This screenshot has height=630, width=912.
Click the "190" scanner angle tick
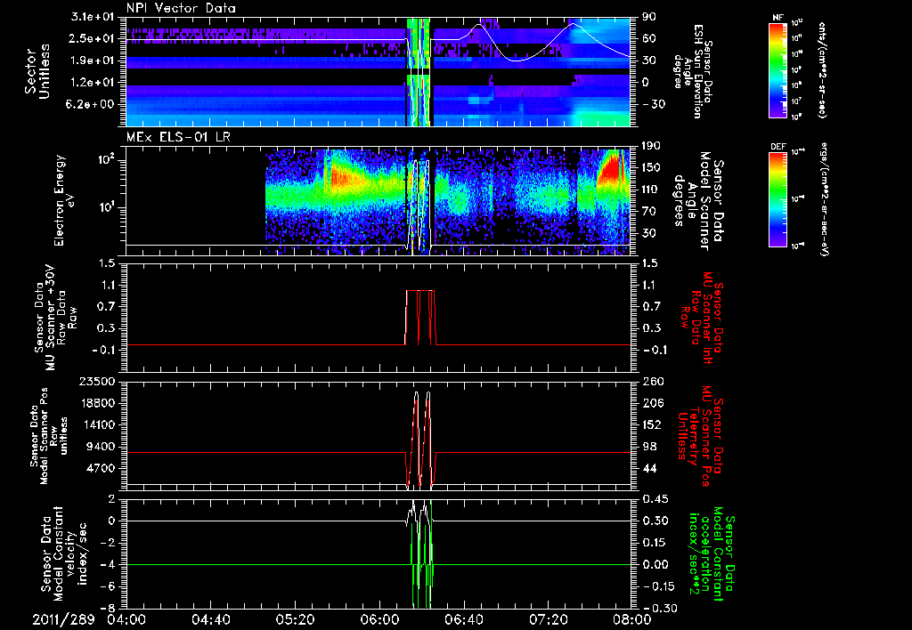pyautogui.click(x=653, y=146)
